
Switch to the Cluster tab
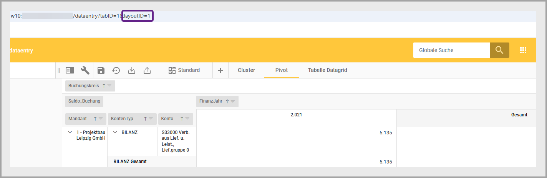pos(246,70)
